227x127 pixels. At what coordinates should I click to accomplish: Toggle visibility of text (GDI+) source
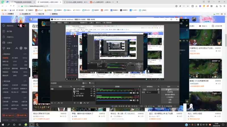(91, 93)
